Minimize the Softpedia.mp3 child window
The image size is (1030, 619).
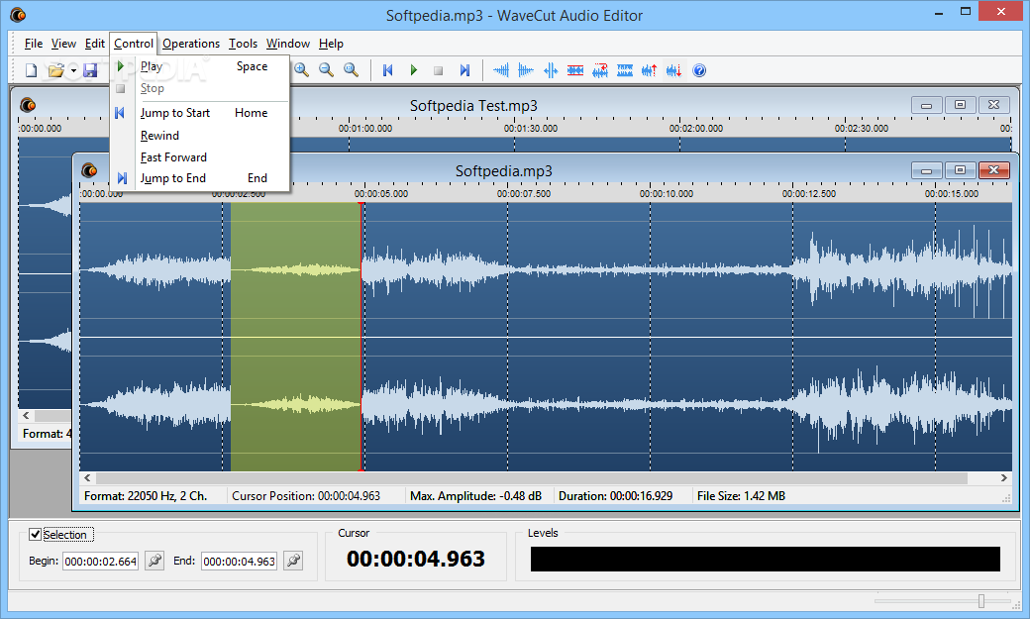point(926,171)
